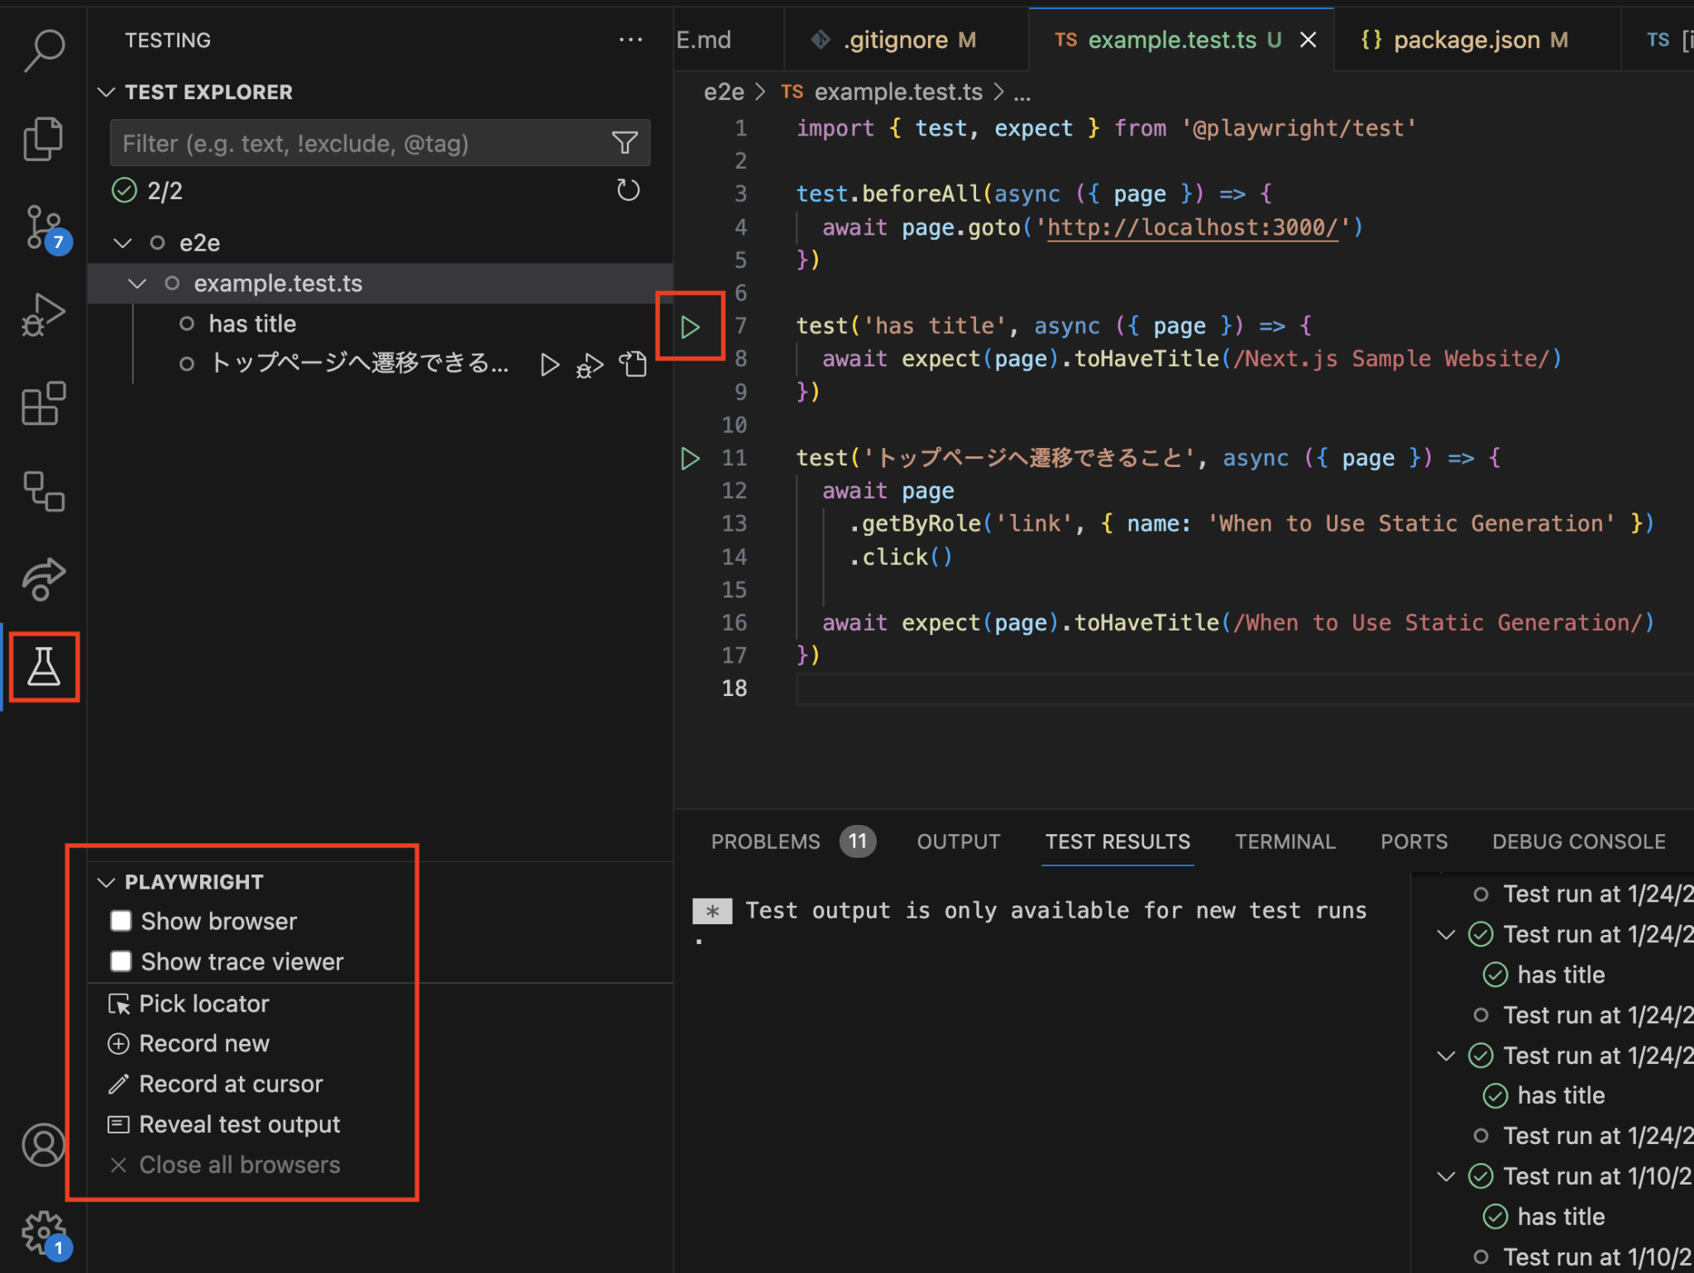Open the TERMINAL panel tab

1285,842
